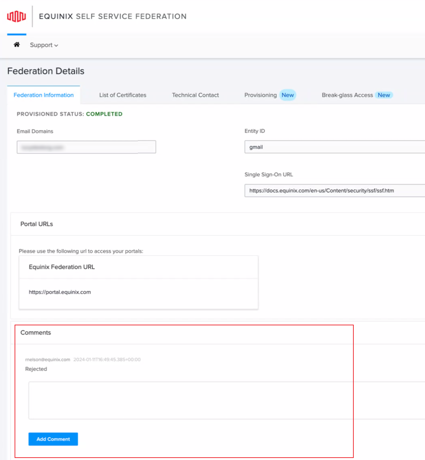
Task: Open the Support dropdown menu
Action: (44, 45)
